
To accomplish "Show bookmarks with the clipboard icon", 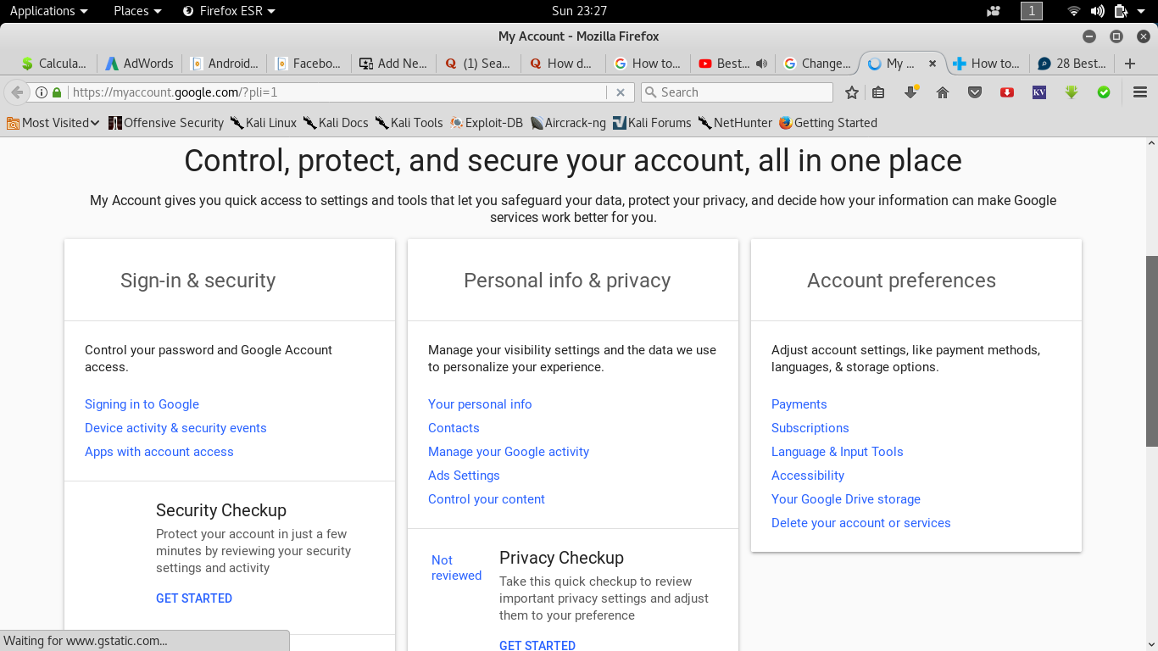I will coord(878,92).
